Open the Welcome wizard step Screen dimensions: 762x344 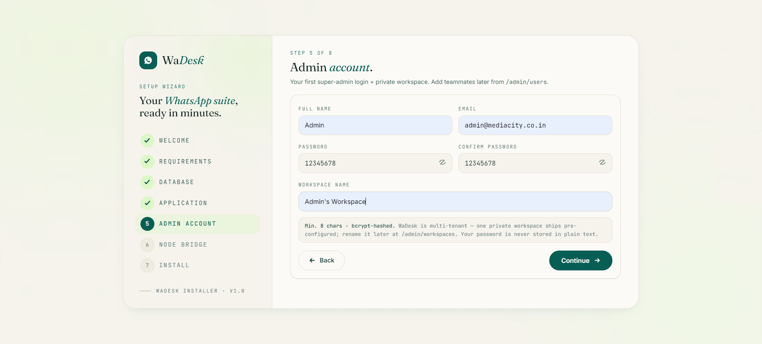coord(198,141)
